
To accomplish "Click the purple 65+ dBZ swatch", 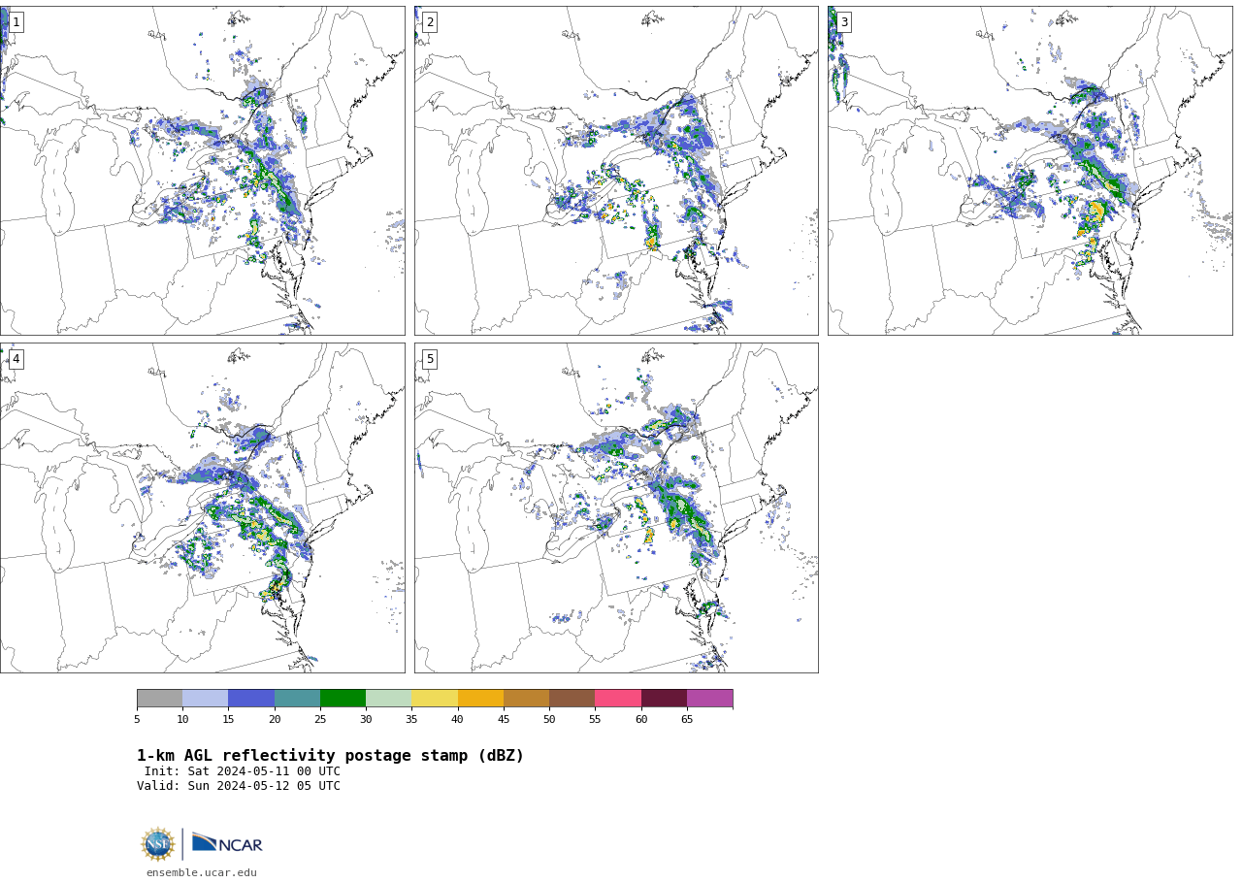I will coord(709,699).
